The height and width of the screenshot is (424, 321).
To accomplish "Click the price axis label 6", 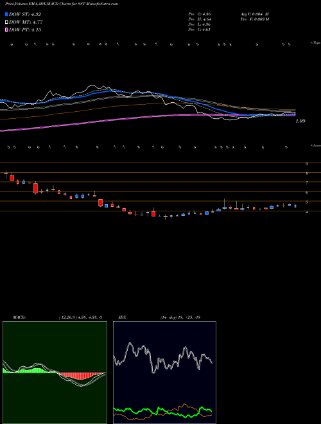I will pos(307,193).
